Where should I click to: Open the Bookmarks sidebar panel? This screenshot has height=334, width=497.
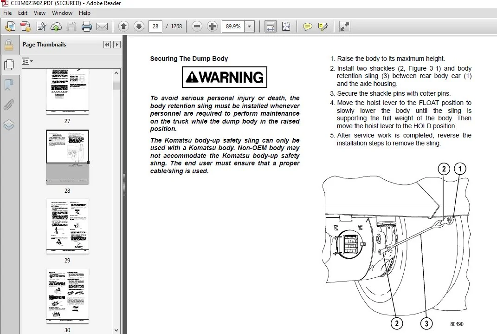tap(9, 85)
